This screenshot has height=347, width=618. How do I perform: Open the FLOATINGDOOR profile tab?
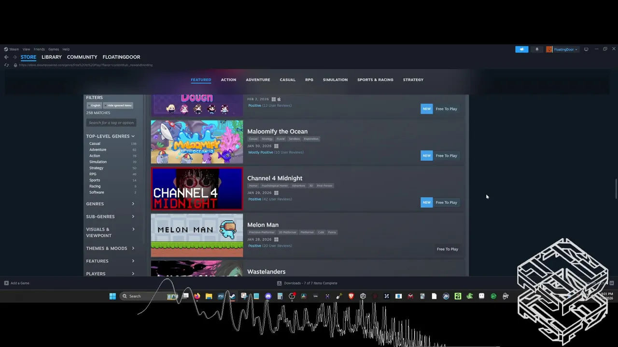pos(121,57)
